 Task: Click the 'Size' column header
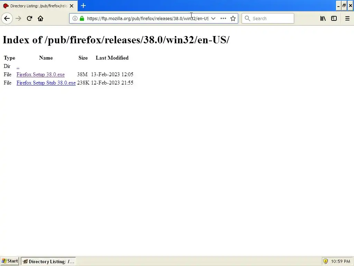coord(83,58)
